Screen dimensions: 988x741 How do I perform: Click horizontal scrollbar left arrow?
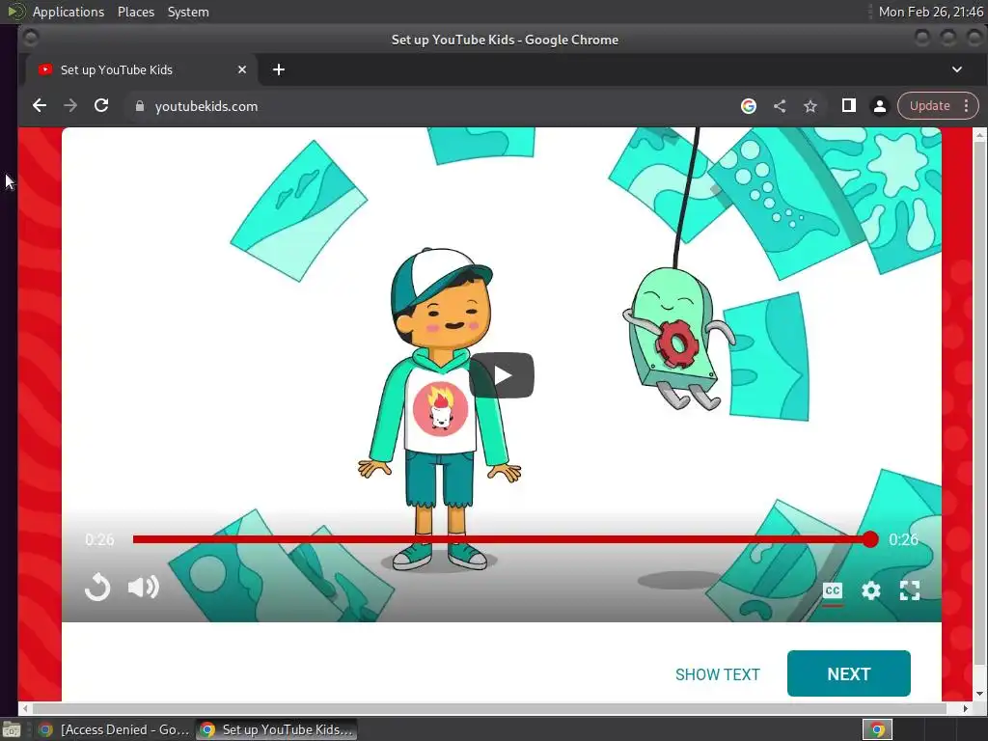point(24,708)
